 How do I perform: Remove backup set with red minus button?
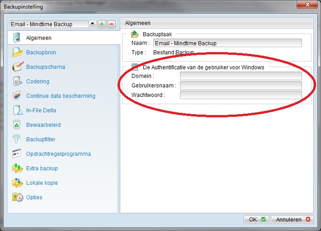pyautogui.click(x=111, y=24)
